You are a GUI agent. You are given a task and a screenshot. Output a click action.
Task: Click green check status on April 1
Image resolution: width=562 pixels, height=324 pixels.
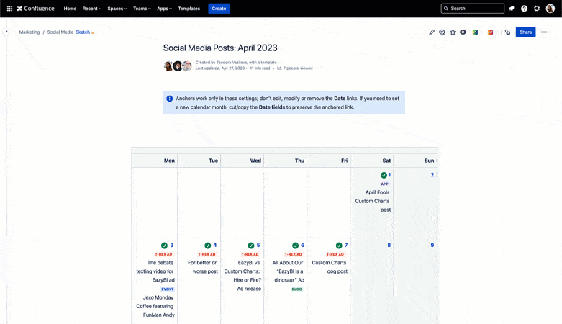point(384,175)
